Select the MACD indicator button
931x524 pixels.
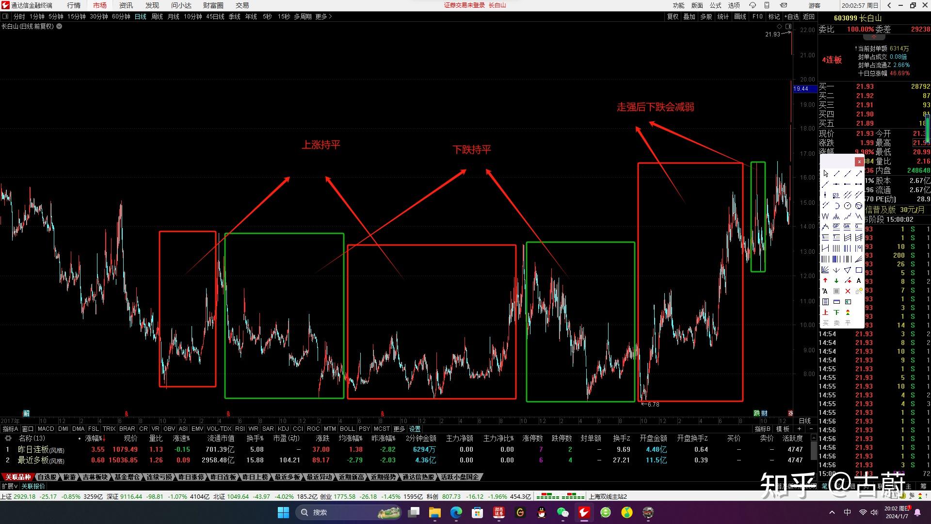point(46,429)
